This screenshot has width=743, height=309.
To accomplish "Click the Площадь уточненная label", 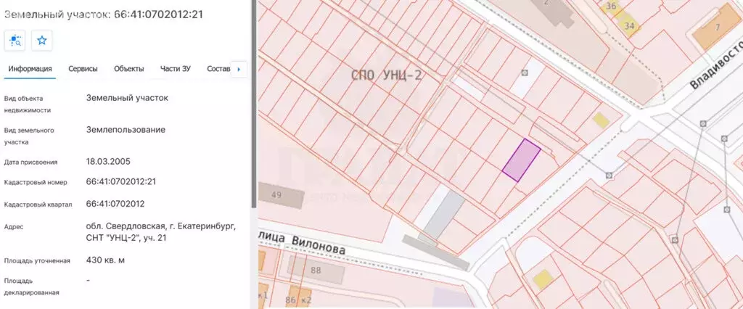I will pyautogui.click(x=37, y=260).
